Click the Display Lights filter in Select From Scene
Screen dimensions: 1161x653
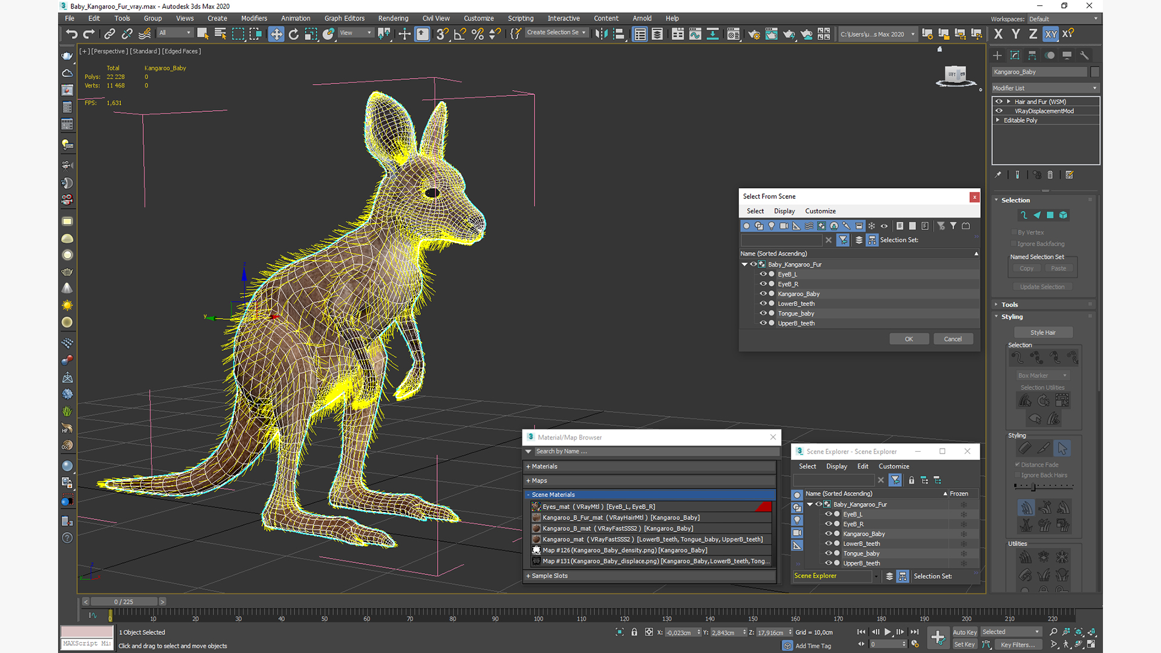pos(772,226)
